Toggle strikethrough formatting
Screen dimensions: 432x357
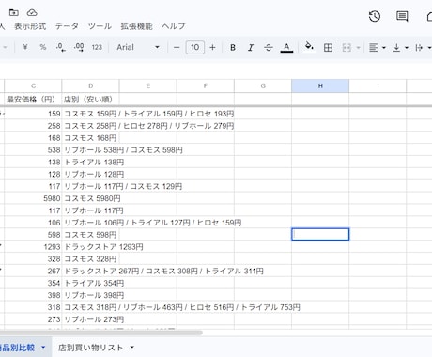pyautogui.click(x=269, y=48)
